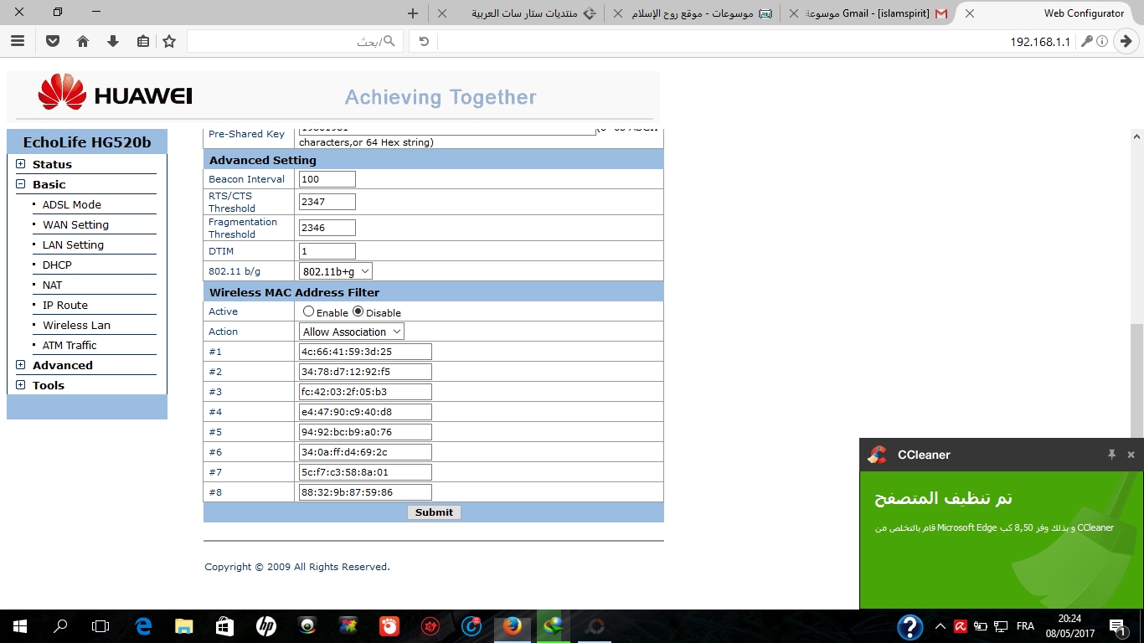Open the Firefox hamburger menu

coord(18,41)
